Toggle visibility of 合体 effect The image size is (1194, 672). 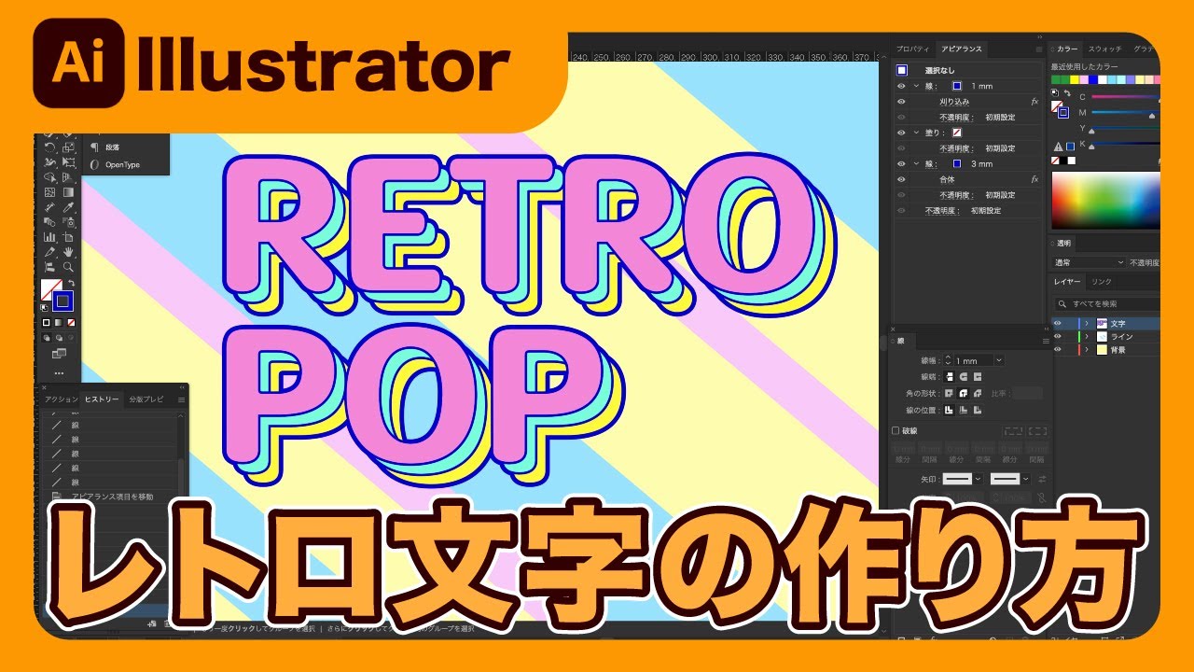pos(901,179)
